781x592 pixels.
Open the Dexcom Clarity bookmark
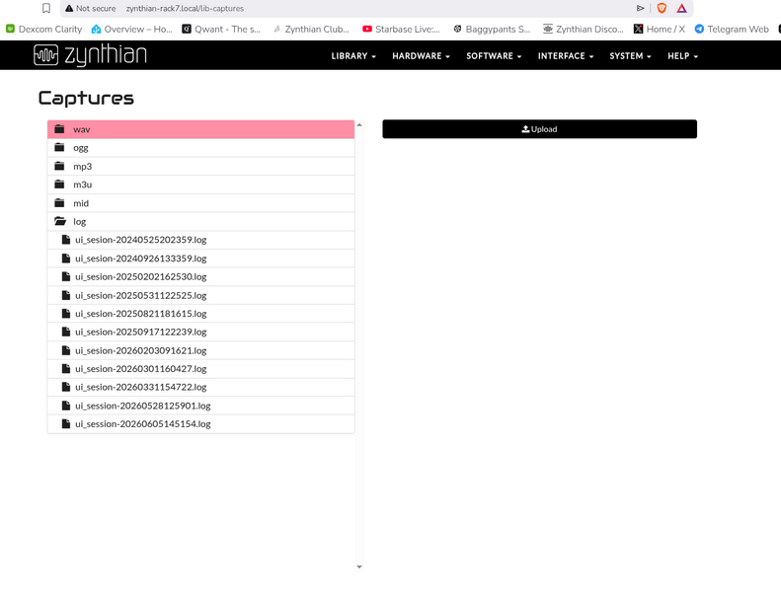pos(43,29)
